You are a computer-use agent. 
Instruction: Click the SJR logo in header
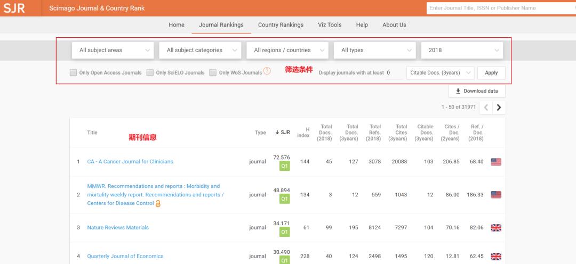point(14,8)
